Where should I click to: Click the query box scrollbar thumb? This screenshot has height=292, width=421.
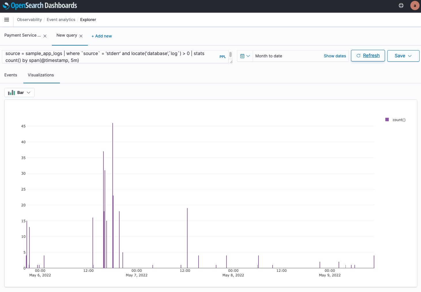(x=231, y=54)
